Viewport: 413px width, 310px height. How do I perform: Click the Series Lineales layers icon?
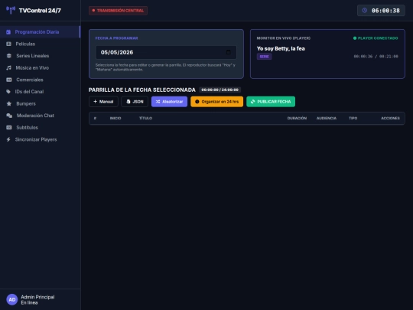[x=9, y=56]
